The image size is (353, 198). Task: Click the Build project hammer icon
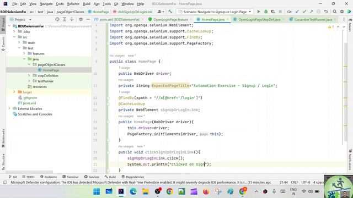[x=170, y=12]
